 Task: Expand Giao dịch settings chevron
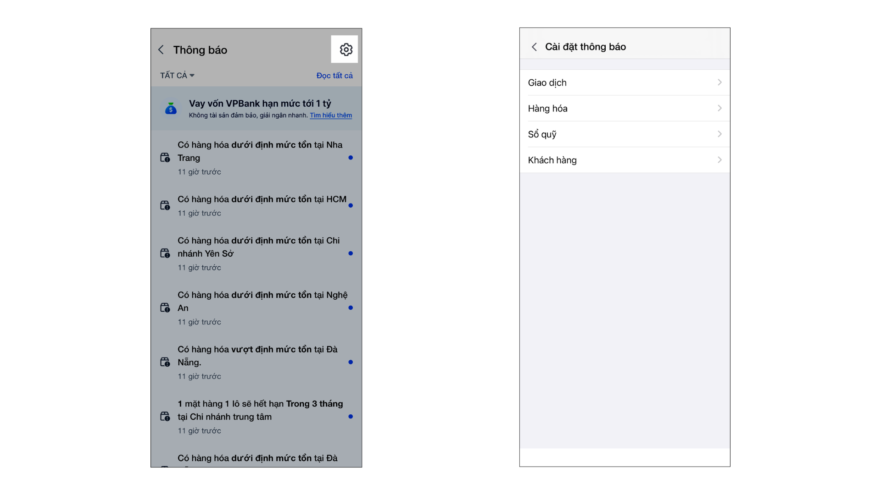[x=719, y=82]
